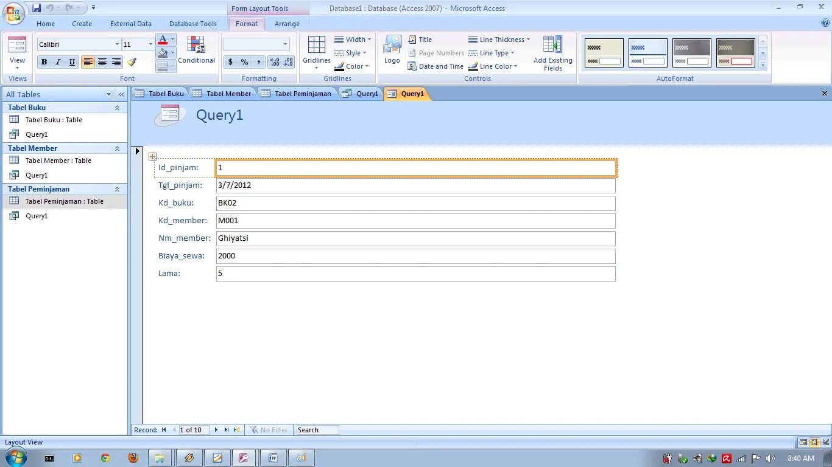Open gridline Color dropdown

tap(351, 66)
